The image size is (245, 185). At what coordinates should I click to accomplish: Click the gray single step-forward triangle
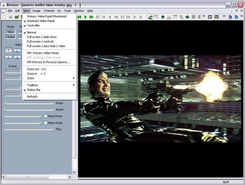coord(134,17)
